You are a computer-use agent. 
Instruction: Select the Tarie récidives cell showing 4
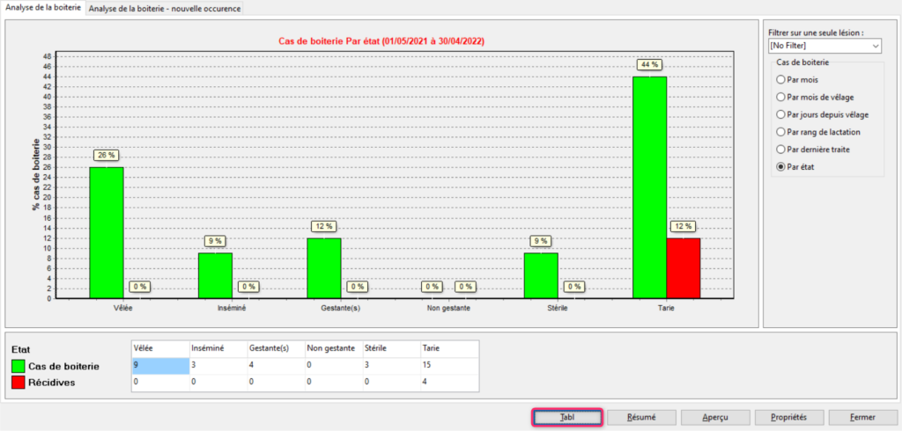[449, 384]
